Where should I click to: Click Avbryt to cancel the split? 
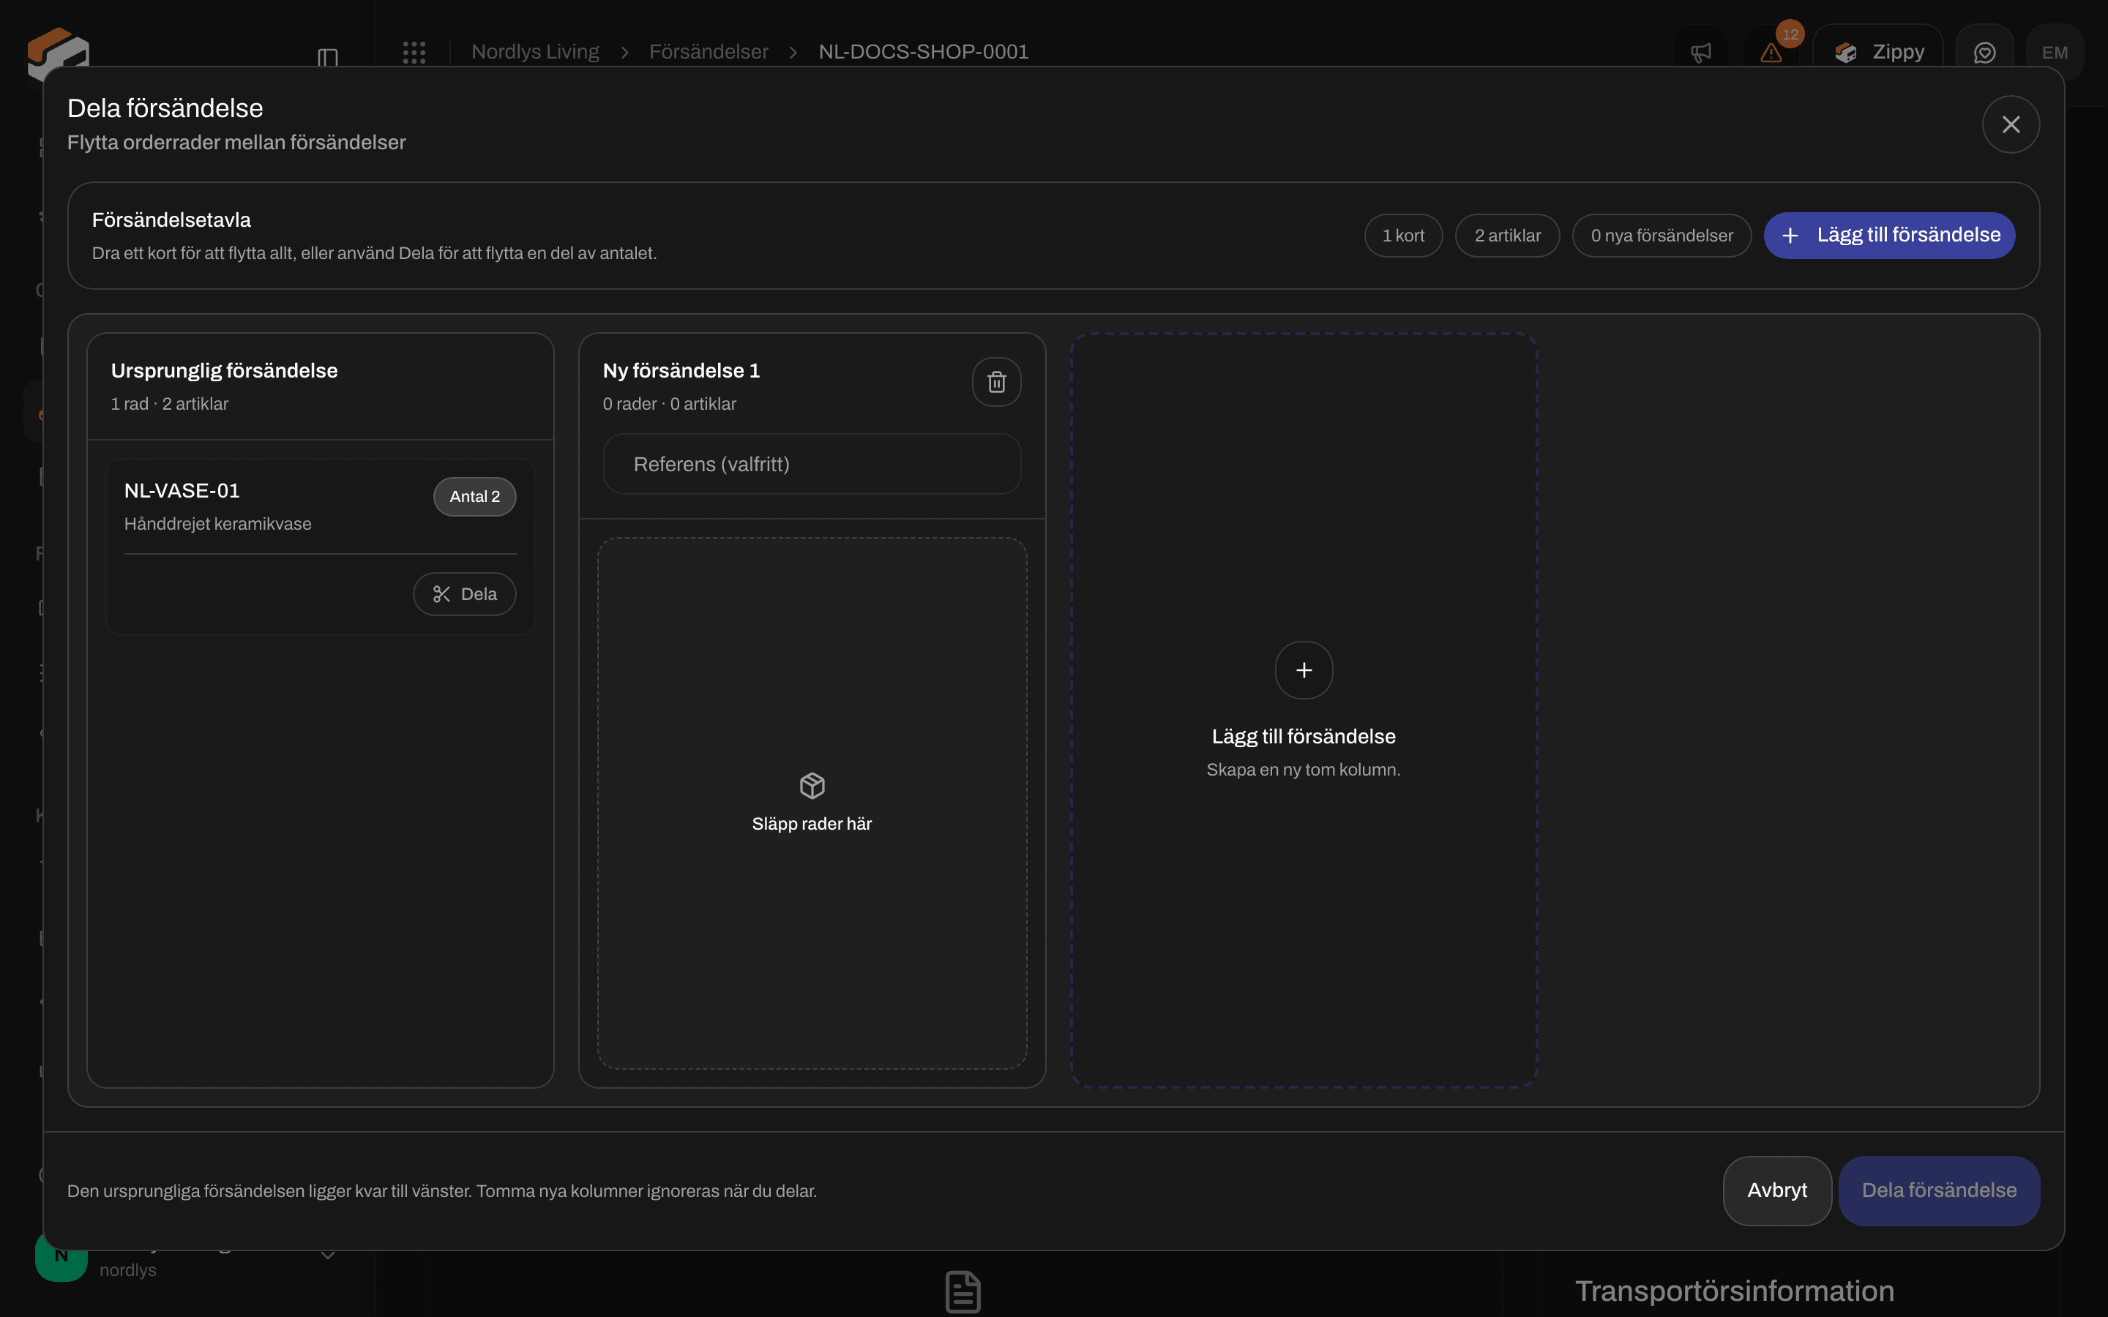[x=1777, y=1190]
